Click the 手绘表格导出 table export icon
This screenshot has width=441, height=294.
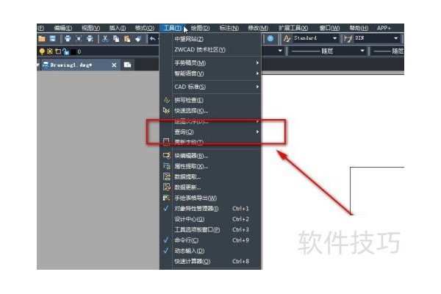pyautogui.click(x=167, y=198)
